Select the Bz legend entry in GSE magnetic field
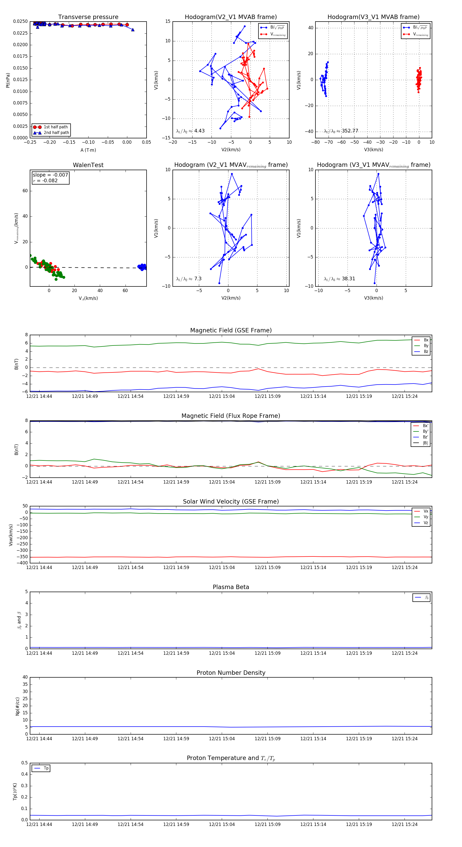Screen dimensions: 462x847 (x=421, y=351)
